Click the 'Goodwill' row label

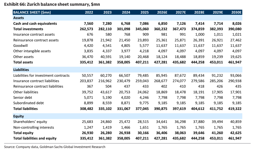[21, 46]
